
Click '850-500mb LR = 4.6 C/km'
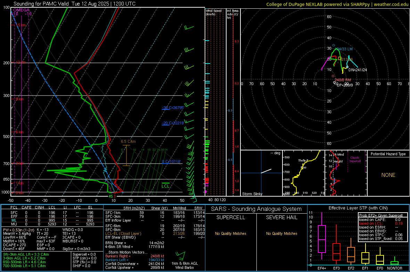point(24,262)
